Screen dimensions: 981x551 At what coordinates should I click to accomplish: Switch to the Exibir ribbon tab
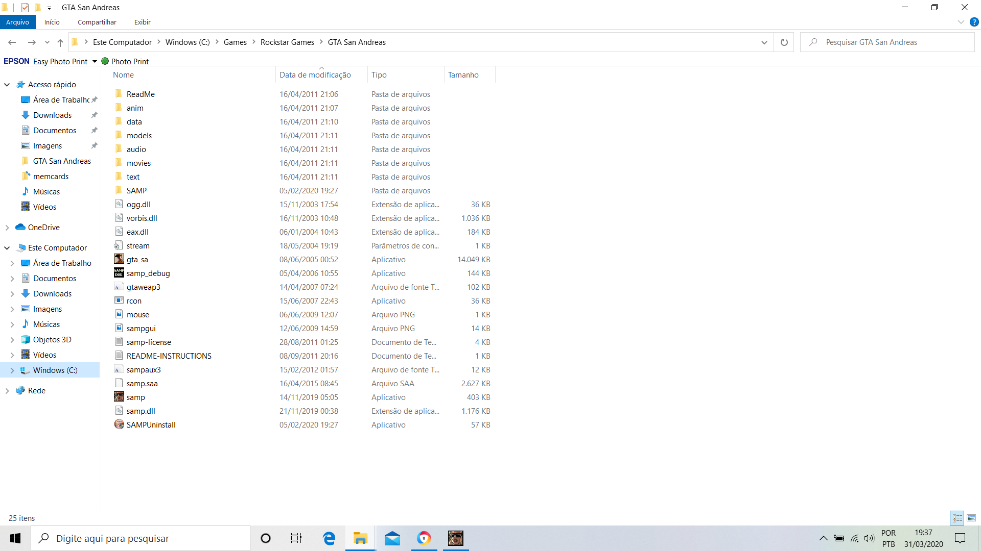(143, 22)
